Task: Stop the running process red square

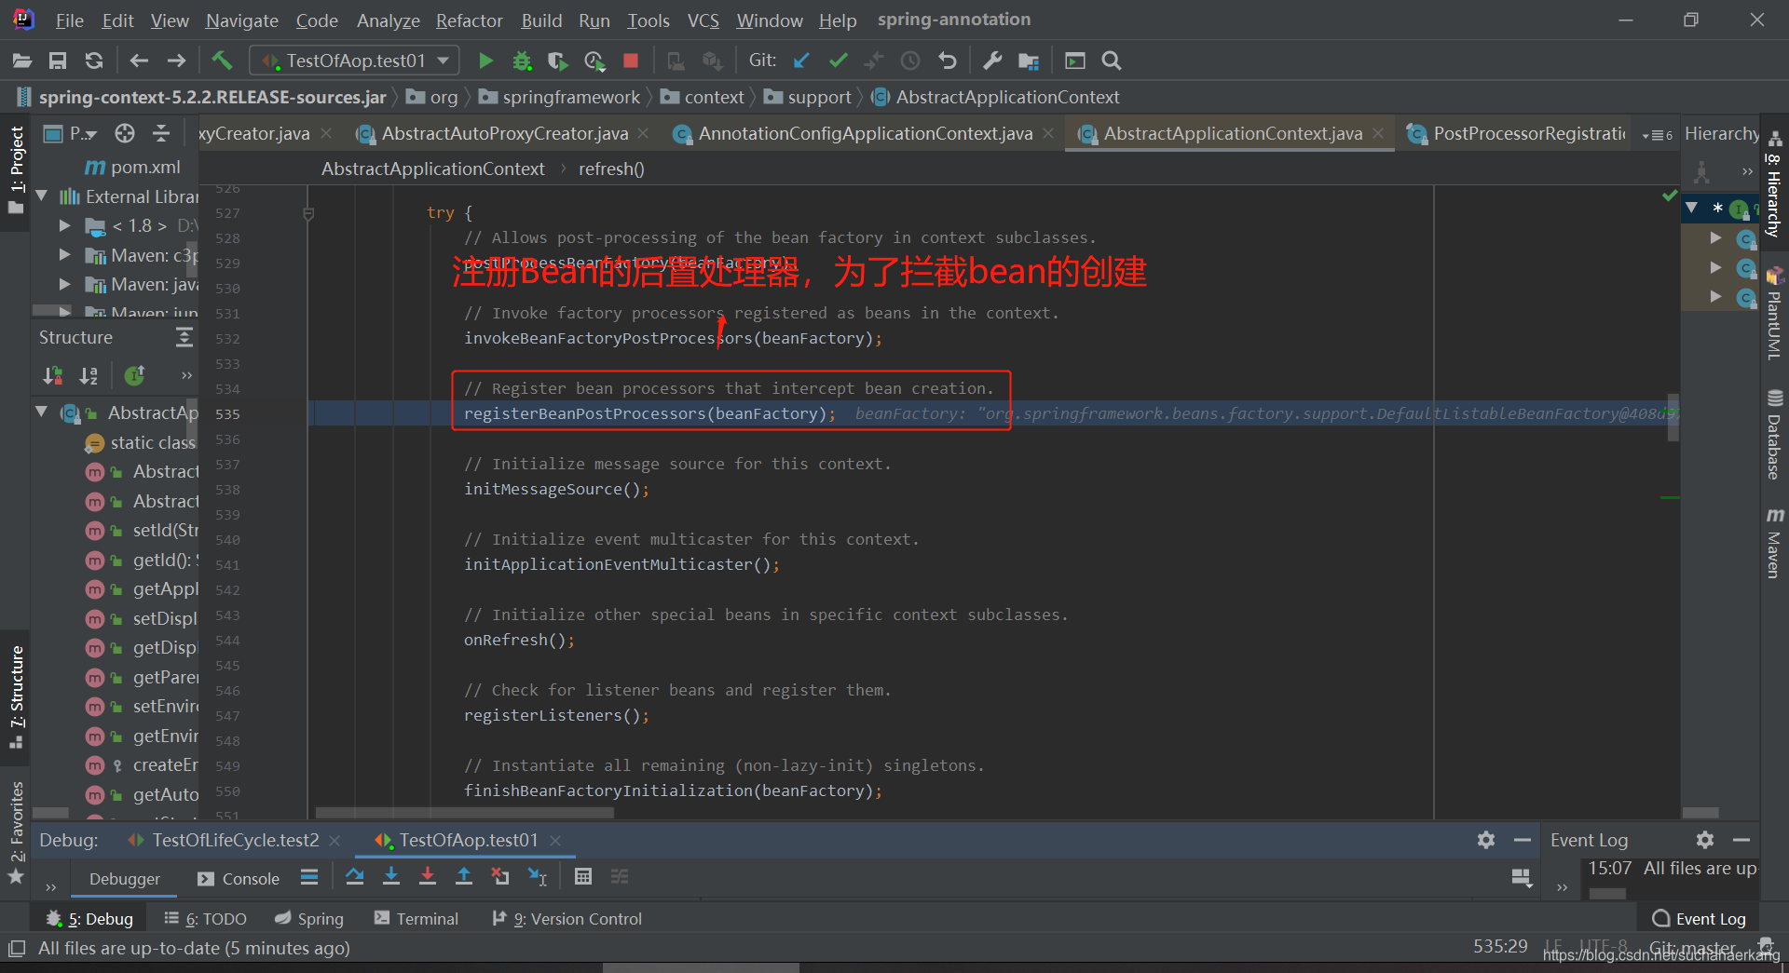Action: 631,61
